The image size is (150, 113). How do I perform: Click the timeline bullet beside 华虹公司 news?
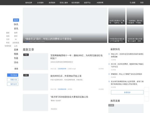(x=109, y=54)
